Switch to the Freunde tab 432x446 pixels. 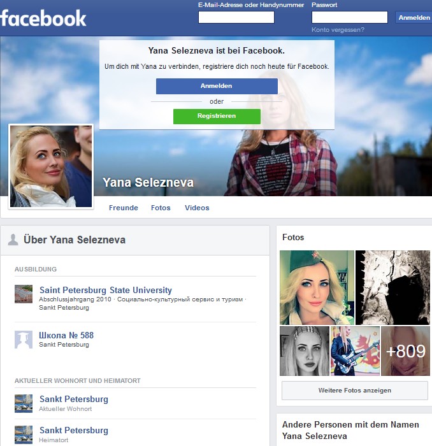tap(124, 208)
